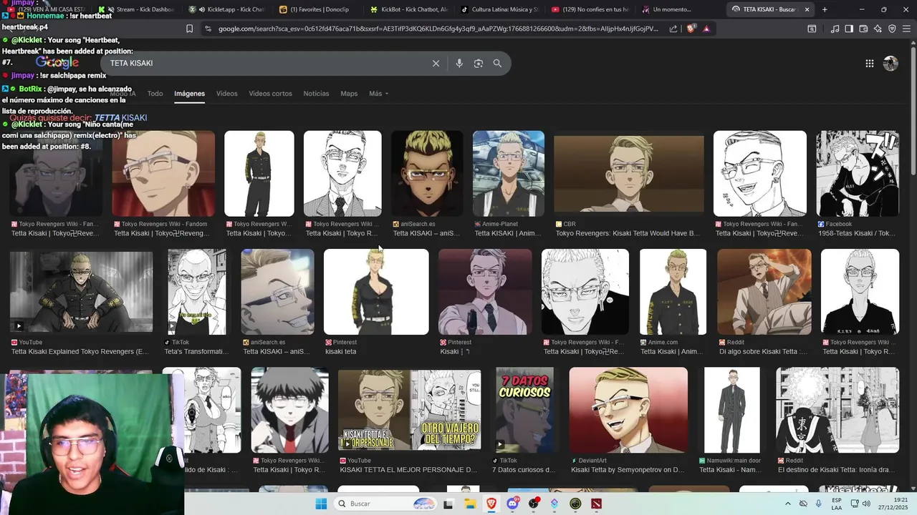Toggle the browser sidebar panel icon
The height and width of the screenshot is (515, 917).
click(849, 29)
